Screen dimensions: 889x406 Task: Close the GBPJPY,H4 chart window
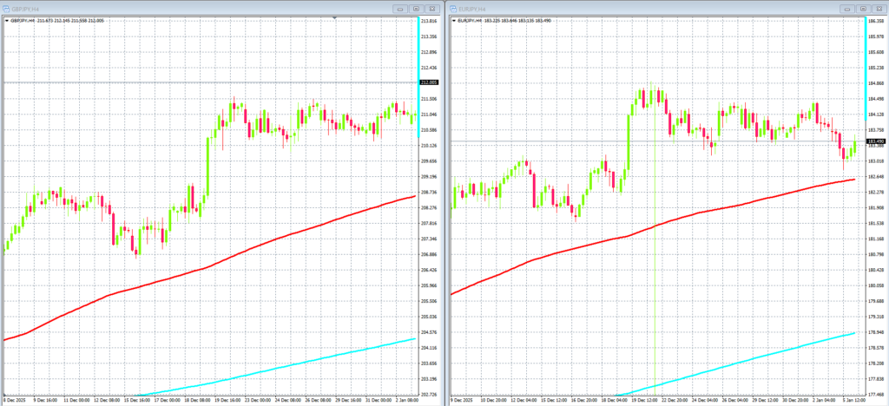tap(433, 7)
